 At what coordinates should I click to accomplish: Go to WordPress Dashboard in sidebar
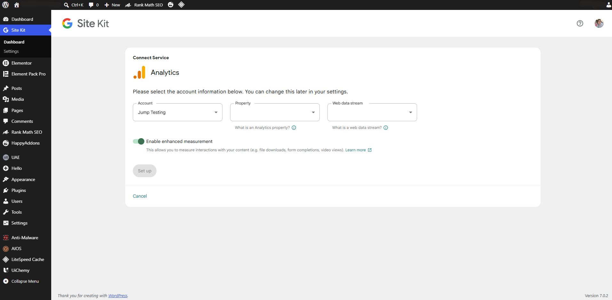click(26, 19)
